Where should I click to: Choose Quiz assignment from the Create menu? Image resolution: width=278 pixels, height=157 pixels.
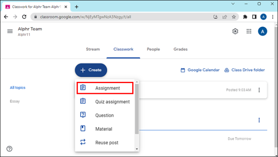coord(105,102)
